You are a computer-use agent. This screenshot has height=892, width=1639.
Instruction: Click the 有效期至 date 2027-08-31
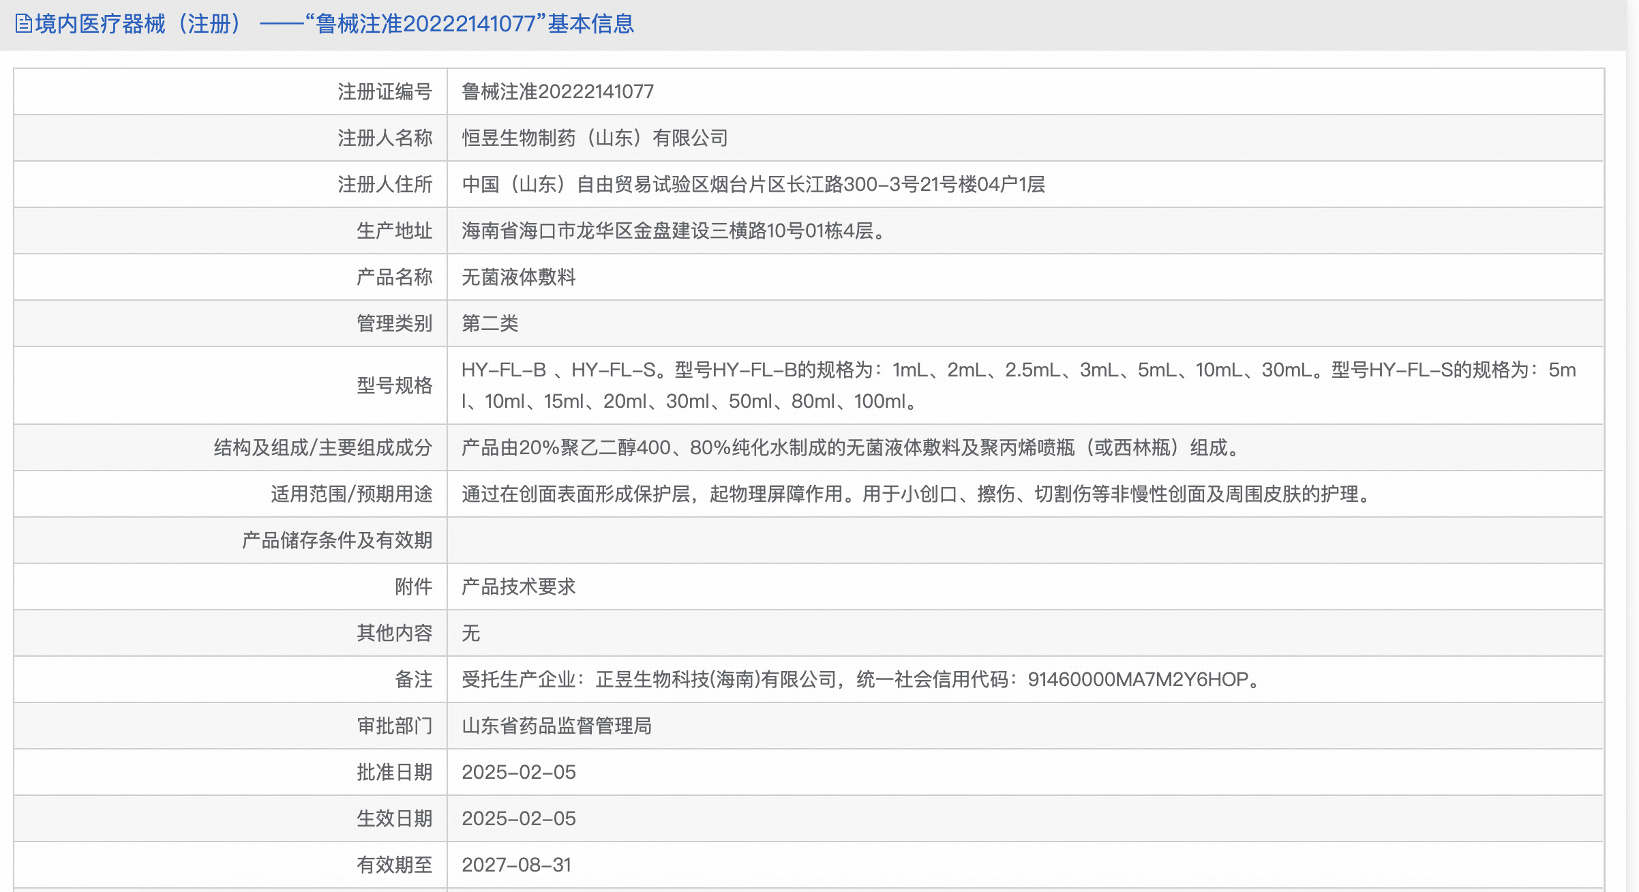[516, 865]
